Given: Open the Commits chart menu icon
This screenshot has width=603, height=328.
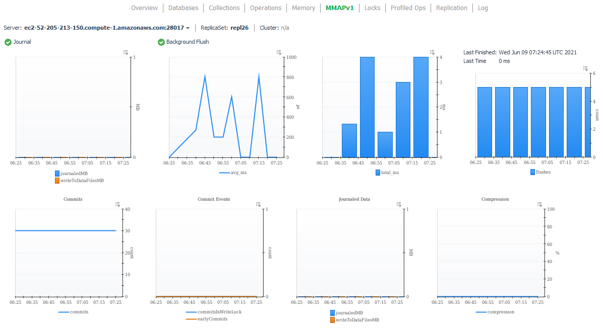Looking at the screenshot, I should pyautogui.click(x=117, y=204).
